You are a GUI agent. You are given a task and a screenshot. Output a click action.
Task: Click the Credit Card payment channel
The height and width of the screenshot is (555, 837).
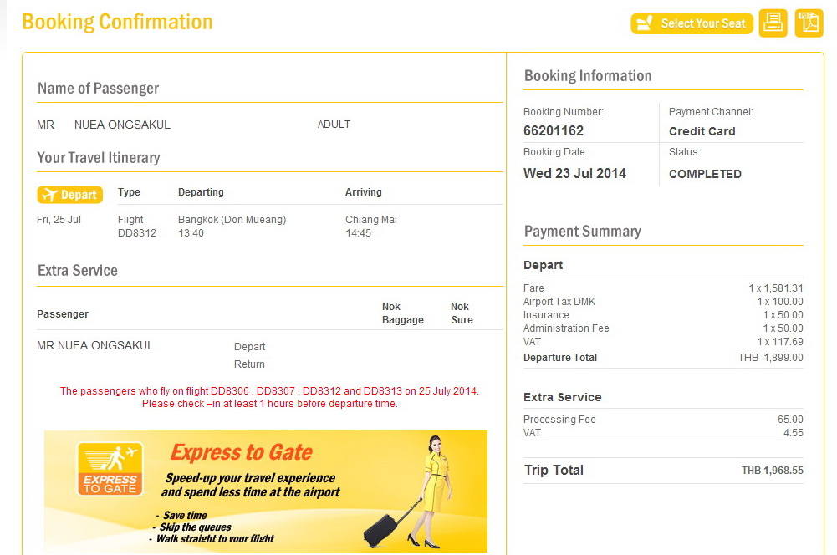click(702, 131)
